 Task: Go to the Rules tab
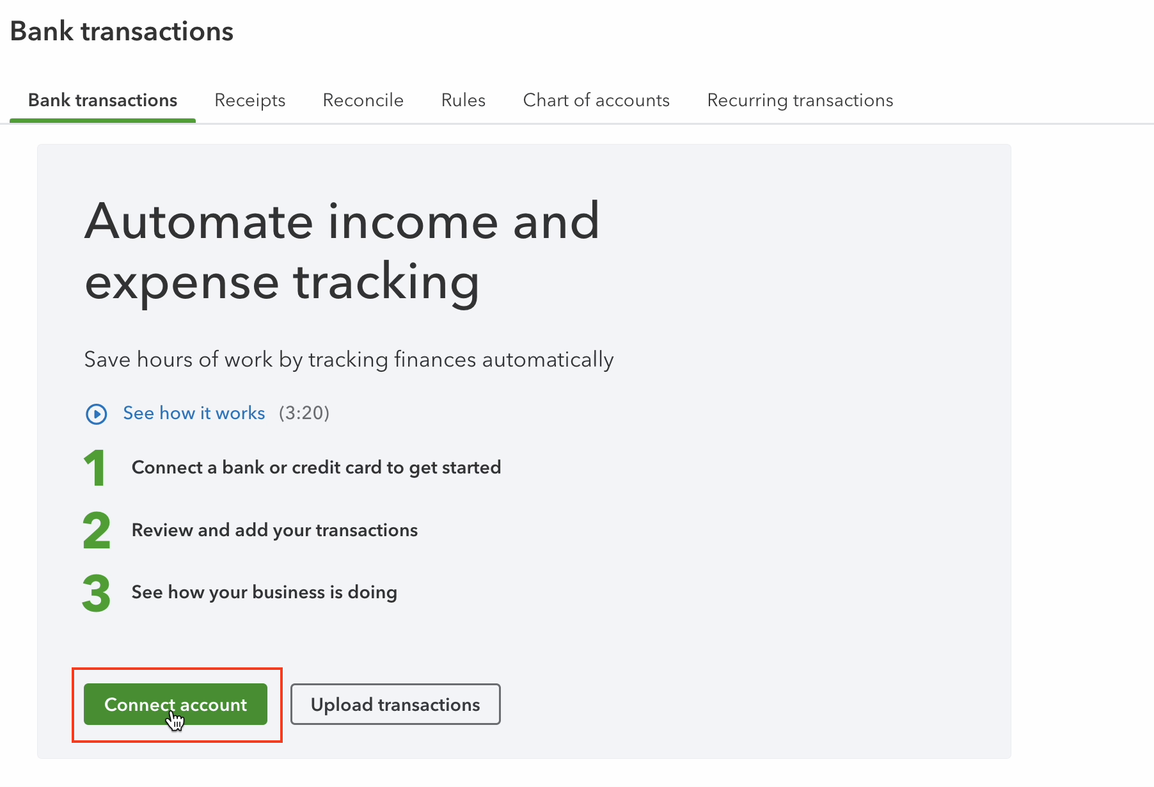click(463, 100)
